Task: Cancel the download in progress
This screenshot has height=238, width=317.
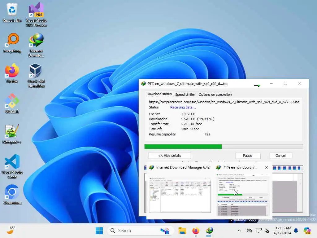Action: click(280, 156)
